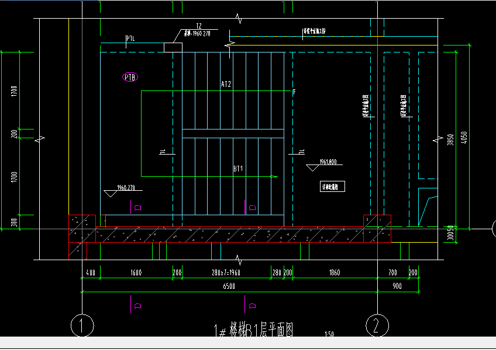Select the 200 dimension between the 1700 dimensions
496x350 pixels.
point(14,134)
